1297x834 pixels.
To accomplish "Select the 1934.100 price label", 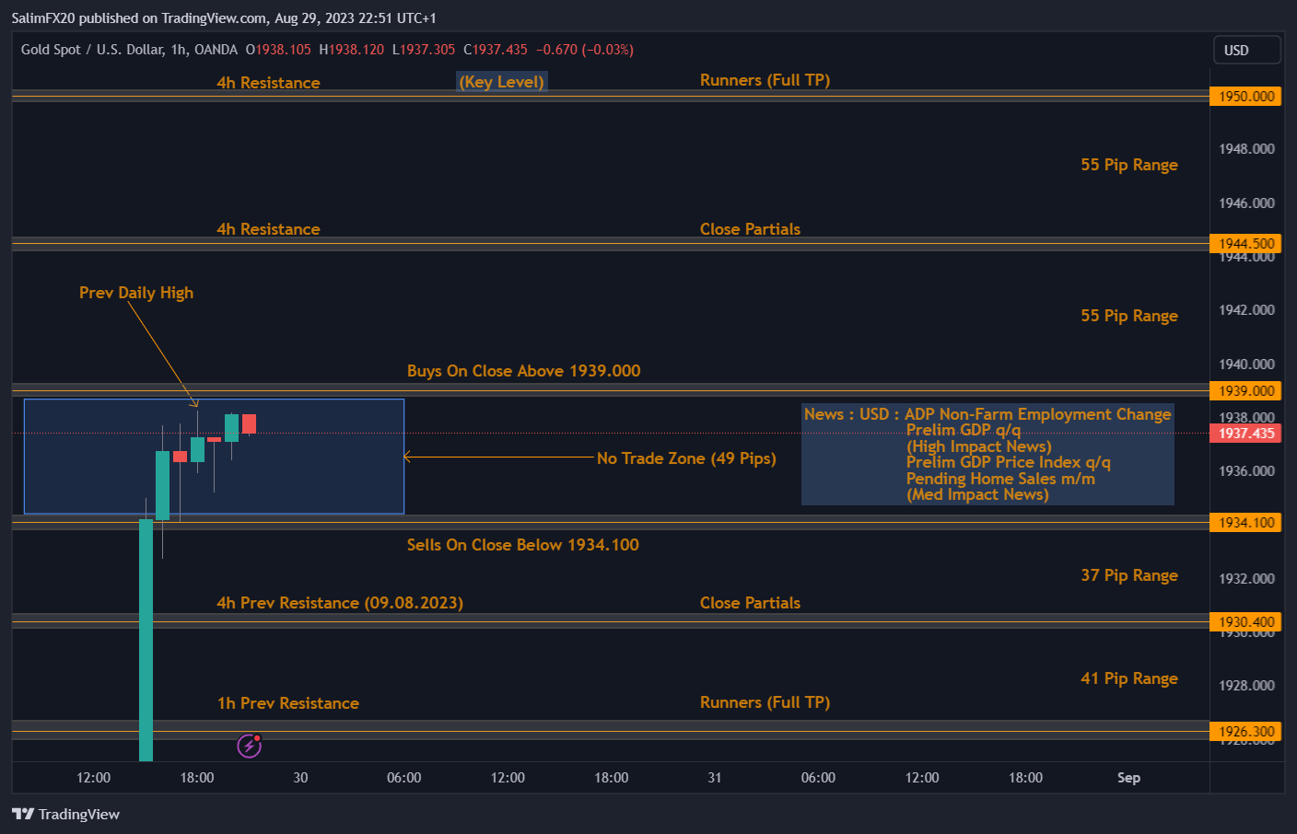I will point(1245,522).
